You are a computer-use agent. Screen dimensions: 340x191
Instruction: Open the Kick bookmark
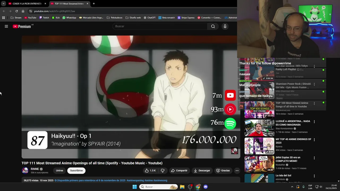[x=56, y=18]
